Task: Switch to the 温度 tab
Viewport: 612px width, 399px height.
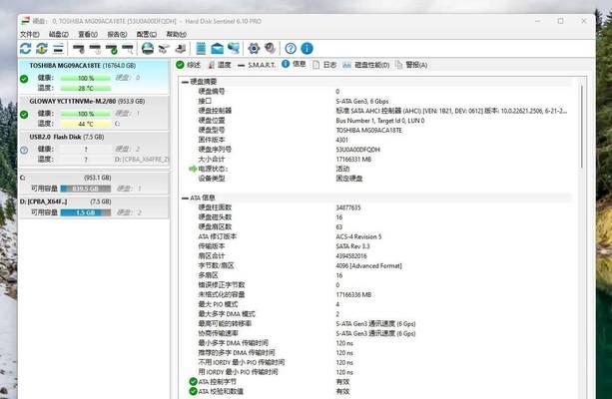Action: [x=220, y=65]
